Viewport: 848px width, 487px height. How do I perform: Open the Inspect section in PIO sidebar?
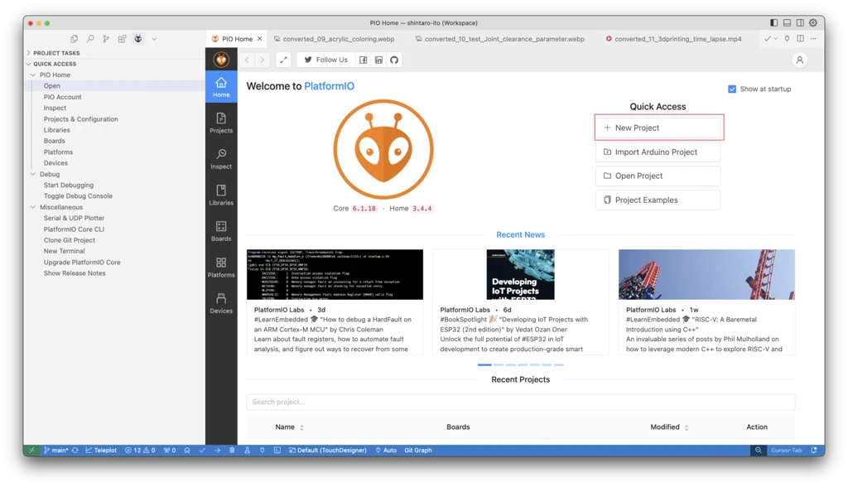point(221,159)
